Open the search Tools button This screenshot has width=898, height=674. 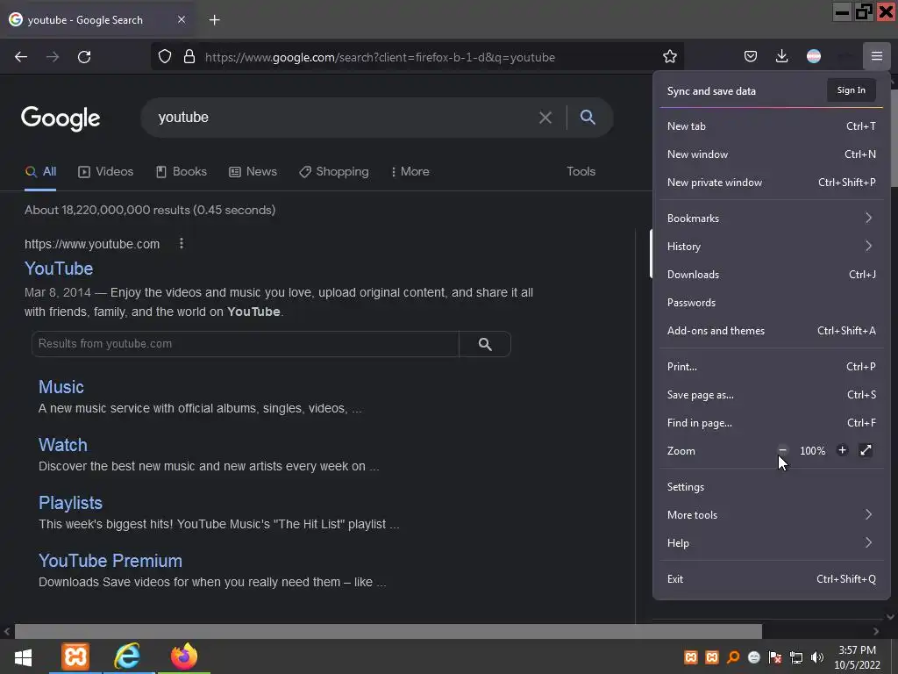click(x=581, y=171)
